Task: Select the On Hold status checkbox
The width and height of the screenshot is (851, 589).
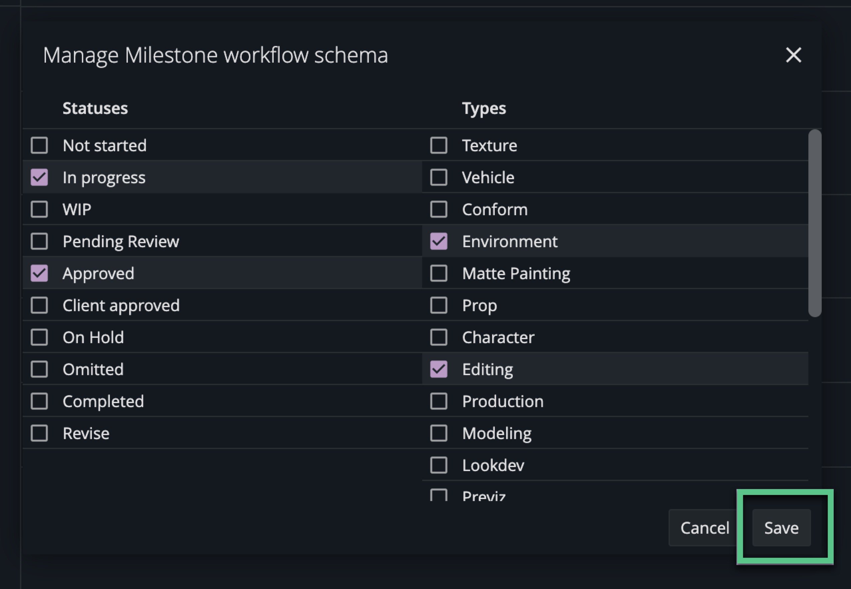Action: (x=39, y=337)
